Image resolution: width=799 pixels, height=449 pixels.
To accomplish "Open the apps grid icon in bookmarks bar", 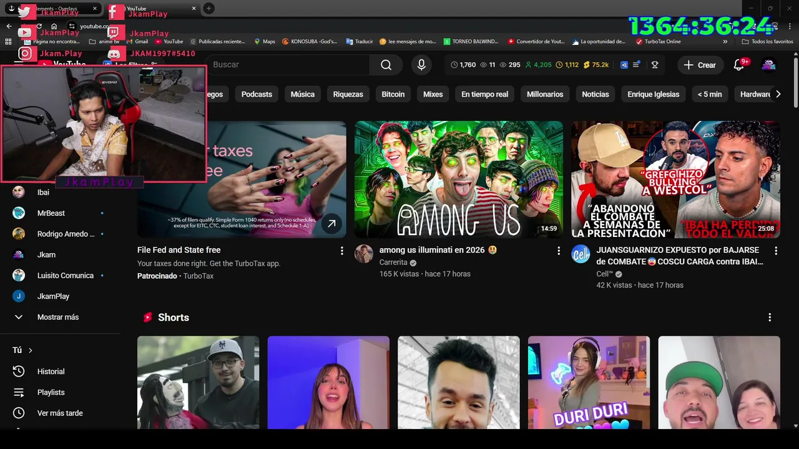I will coord(8,42).
